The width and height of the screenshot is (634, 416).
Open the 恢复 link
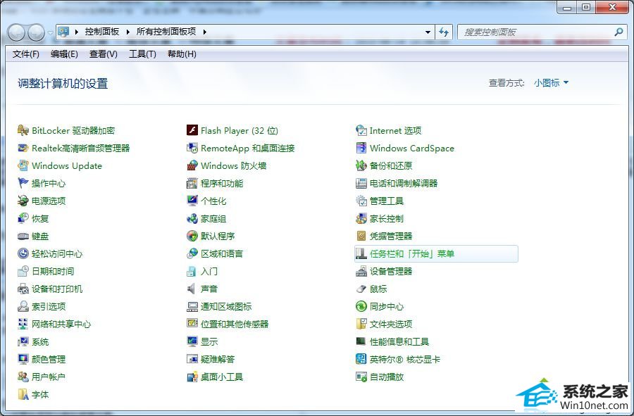pos(40,218)
